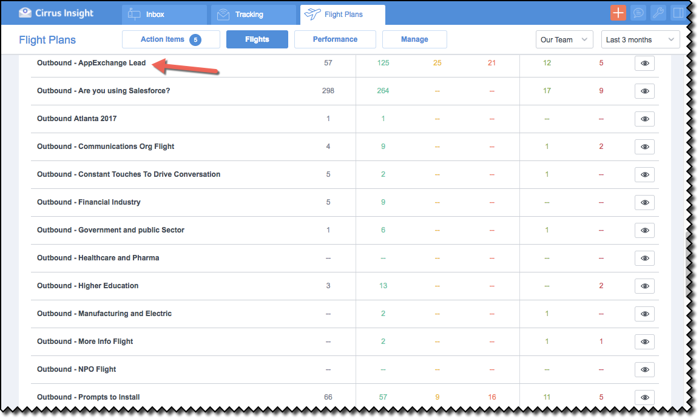Screen dimensions: 699x419
Task: Select the Flight Plans tab
Action: coord(343,15)
